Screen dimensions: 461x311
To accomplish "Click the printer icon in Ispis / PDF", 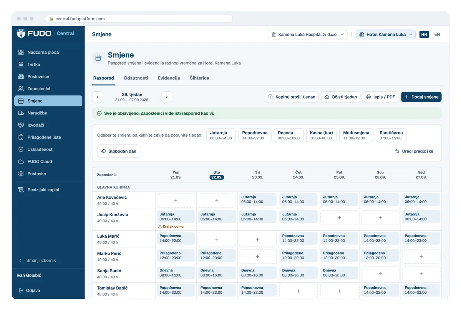I will pos(368,97).
